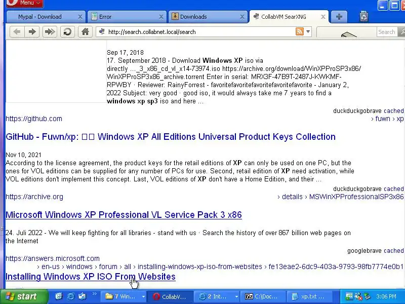Switch to the Mypal - Download tab
This screenshot has width=405, height=304.
point(40,17)
